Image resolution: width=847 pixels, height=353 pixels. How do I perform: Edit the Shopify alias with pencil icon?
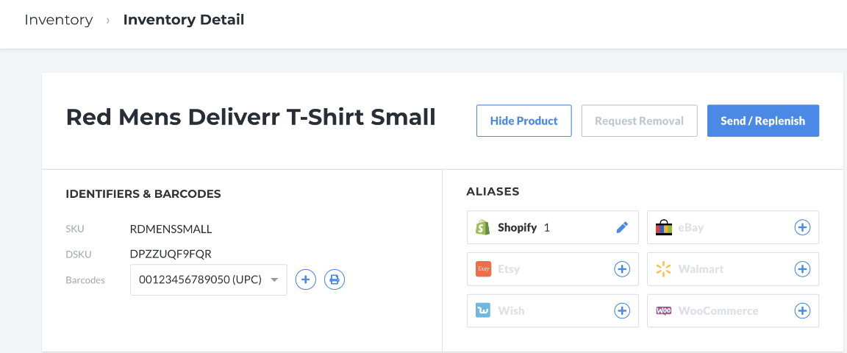(x=622, y=227)
